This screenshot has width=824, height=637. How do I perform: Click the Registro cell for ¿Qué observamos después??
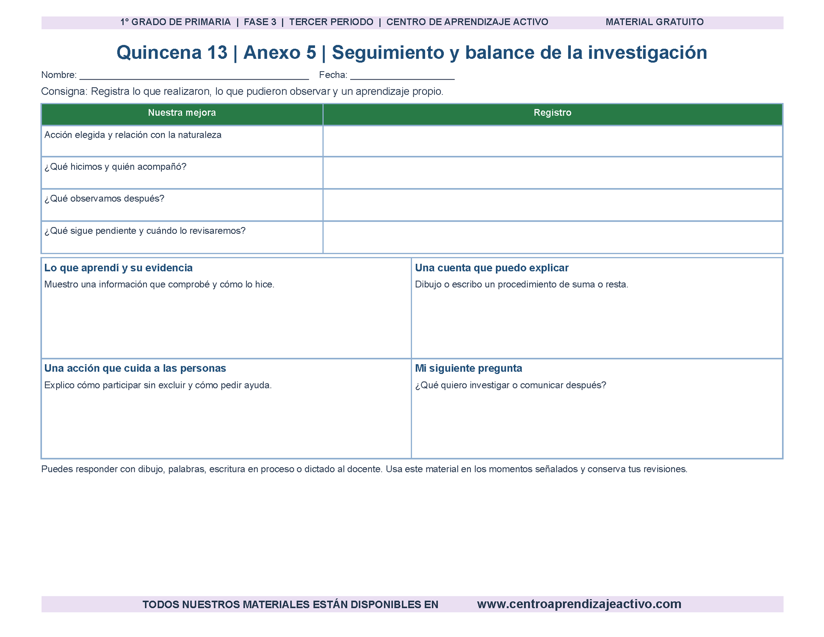(x=553, y=205)
